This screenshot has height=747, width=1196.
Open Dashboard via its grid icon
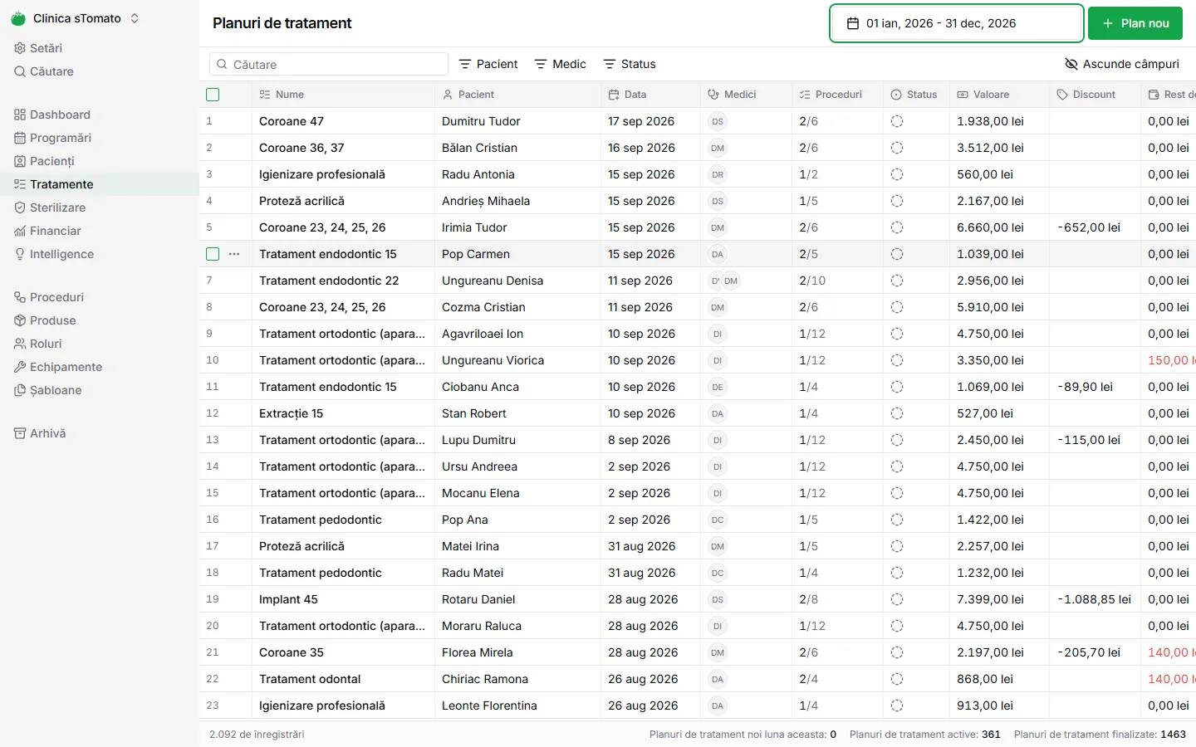[x=20, y=115]
